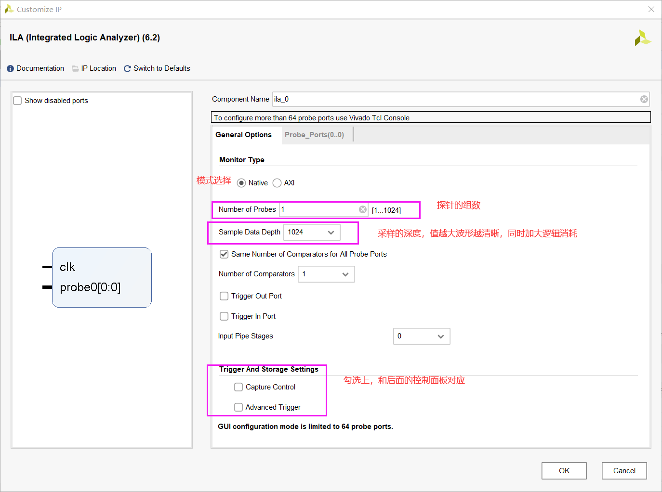662x492 pixels.
Task: Click the OK button
Action: pos(564,471)
